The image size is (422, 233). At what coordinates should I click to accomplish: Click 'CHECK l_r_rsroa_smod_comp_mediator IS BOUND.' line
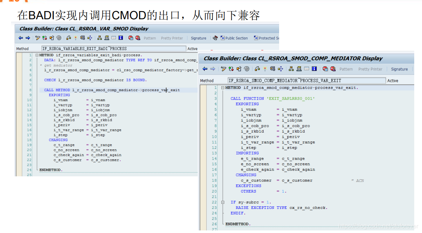[96, 80]
